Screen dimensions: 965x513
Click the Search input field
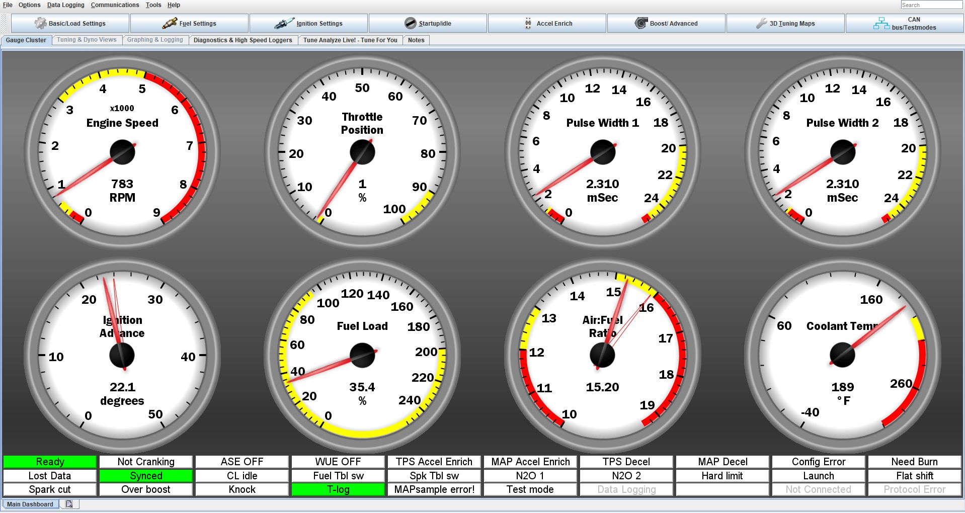tap(931, 5)
